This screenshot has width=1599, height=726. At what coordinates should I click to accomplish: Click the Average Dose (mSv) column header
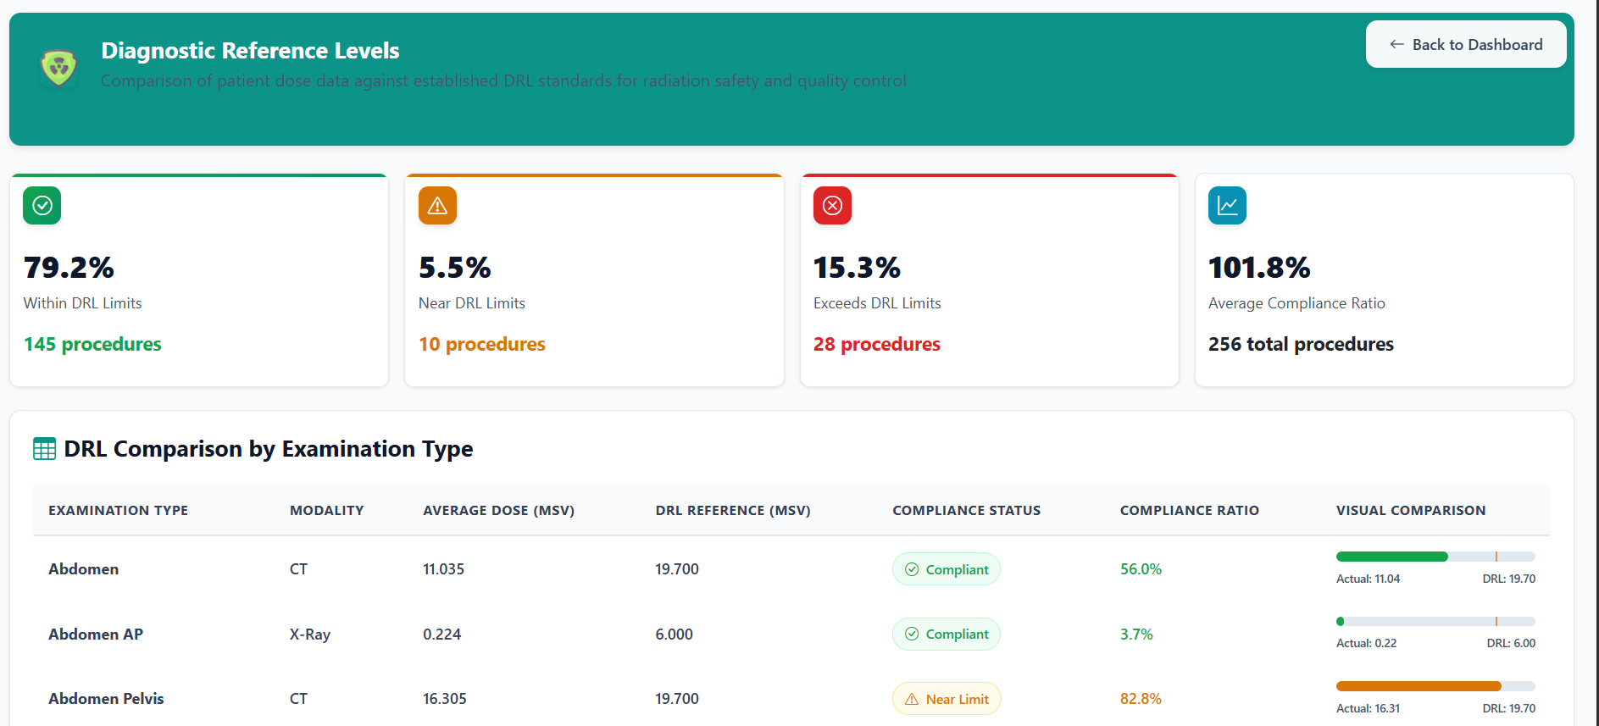pyautogui.click(x=499, y=510)
